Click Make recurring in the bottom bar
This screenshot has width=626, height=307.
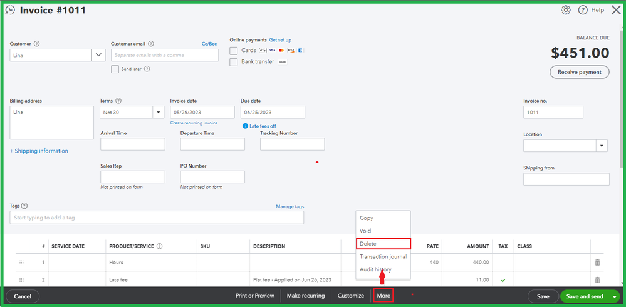coord(306,296)
